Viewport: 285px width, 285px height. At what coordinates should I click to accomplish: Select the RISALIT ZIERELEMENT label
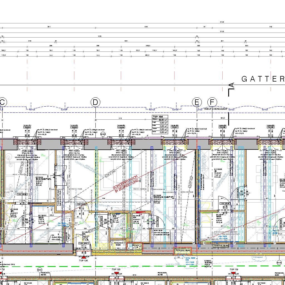[216, 109]
